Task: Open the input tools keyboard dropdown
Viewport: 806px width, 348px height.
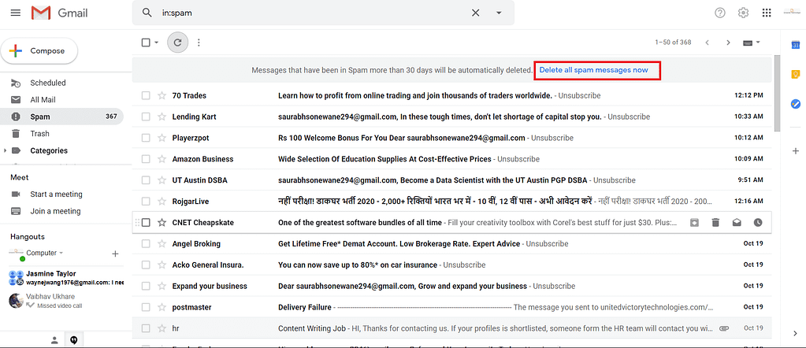Action: click(x=752, y=43)
